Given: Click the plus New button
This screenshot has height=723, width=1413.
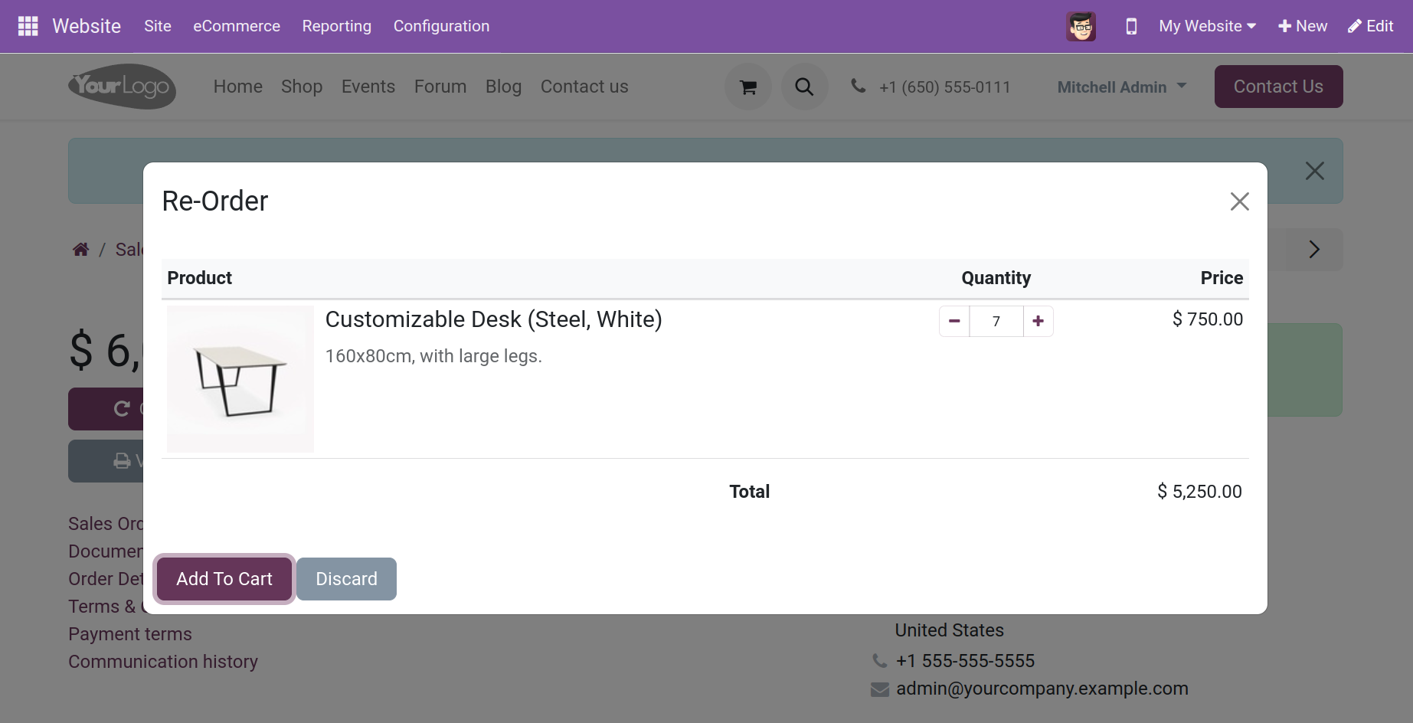Looking at the screenshot, I should click(1303, 26).
